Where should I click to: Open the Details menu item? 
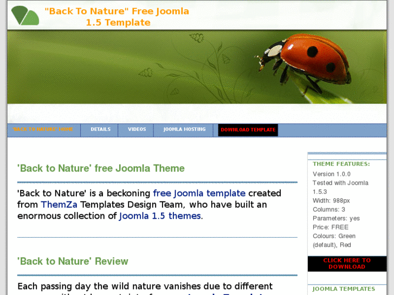click(x=100, y=129)
